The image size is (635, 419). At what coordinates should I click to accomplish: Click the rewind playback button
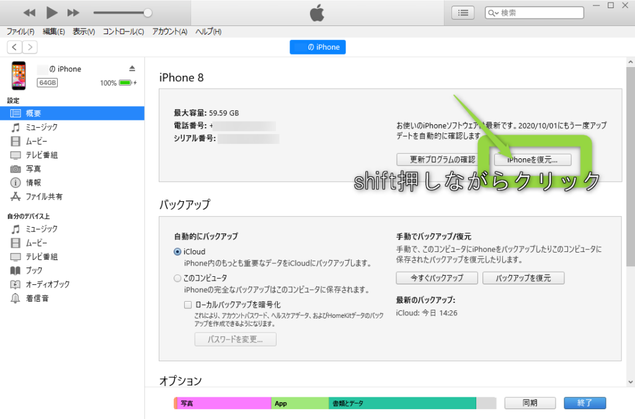point(29,13)
